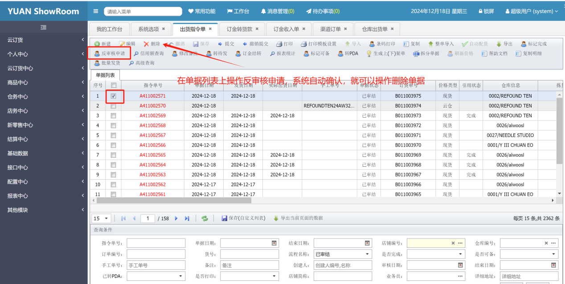Uncheck the checkbox for row A411002571
This screenshot has width=565, height=284.
coord(113,96)
